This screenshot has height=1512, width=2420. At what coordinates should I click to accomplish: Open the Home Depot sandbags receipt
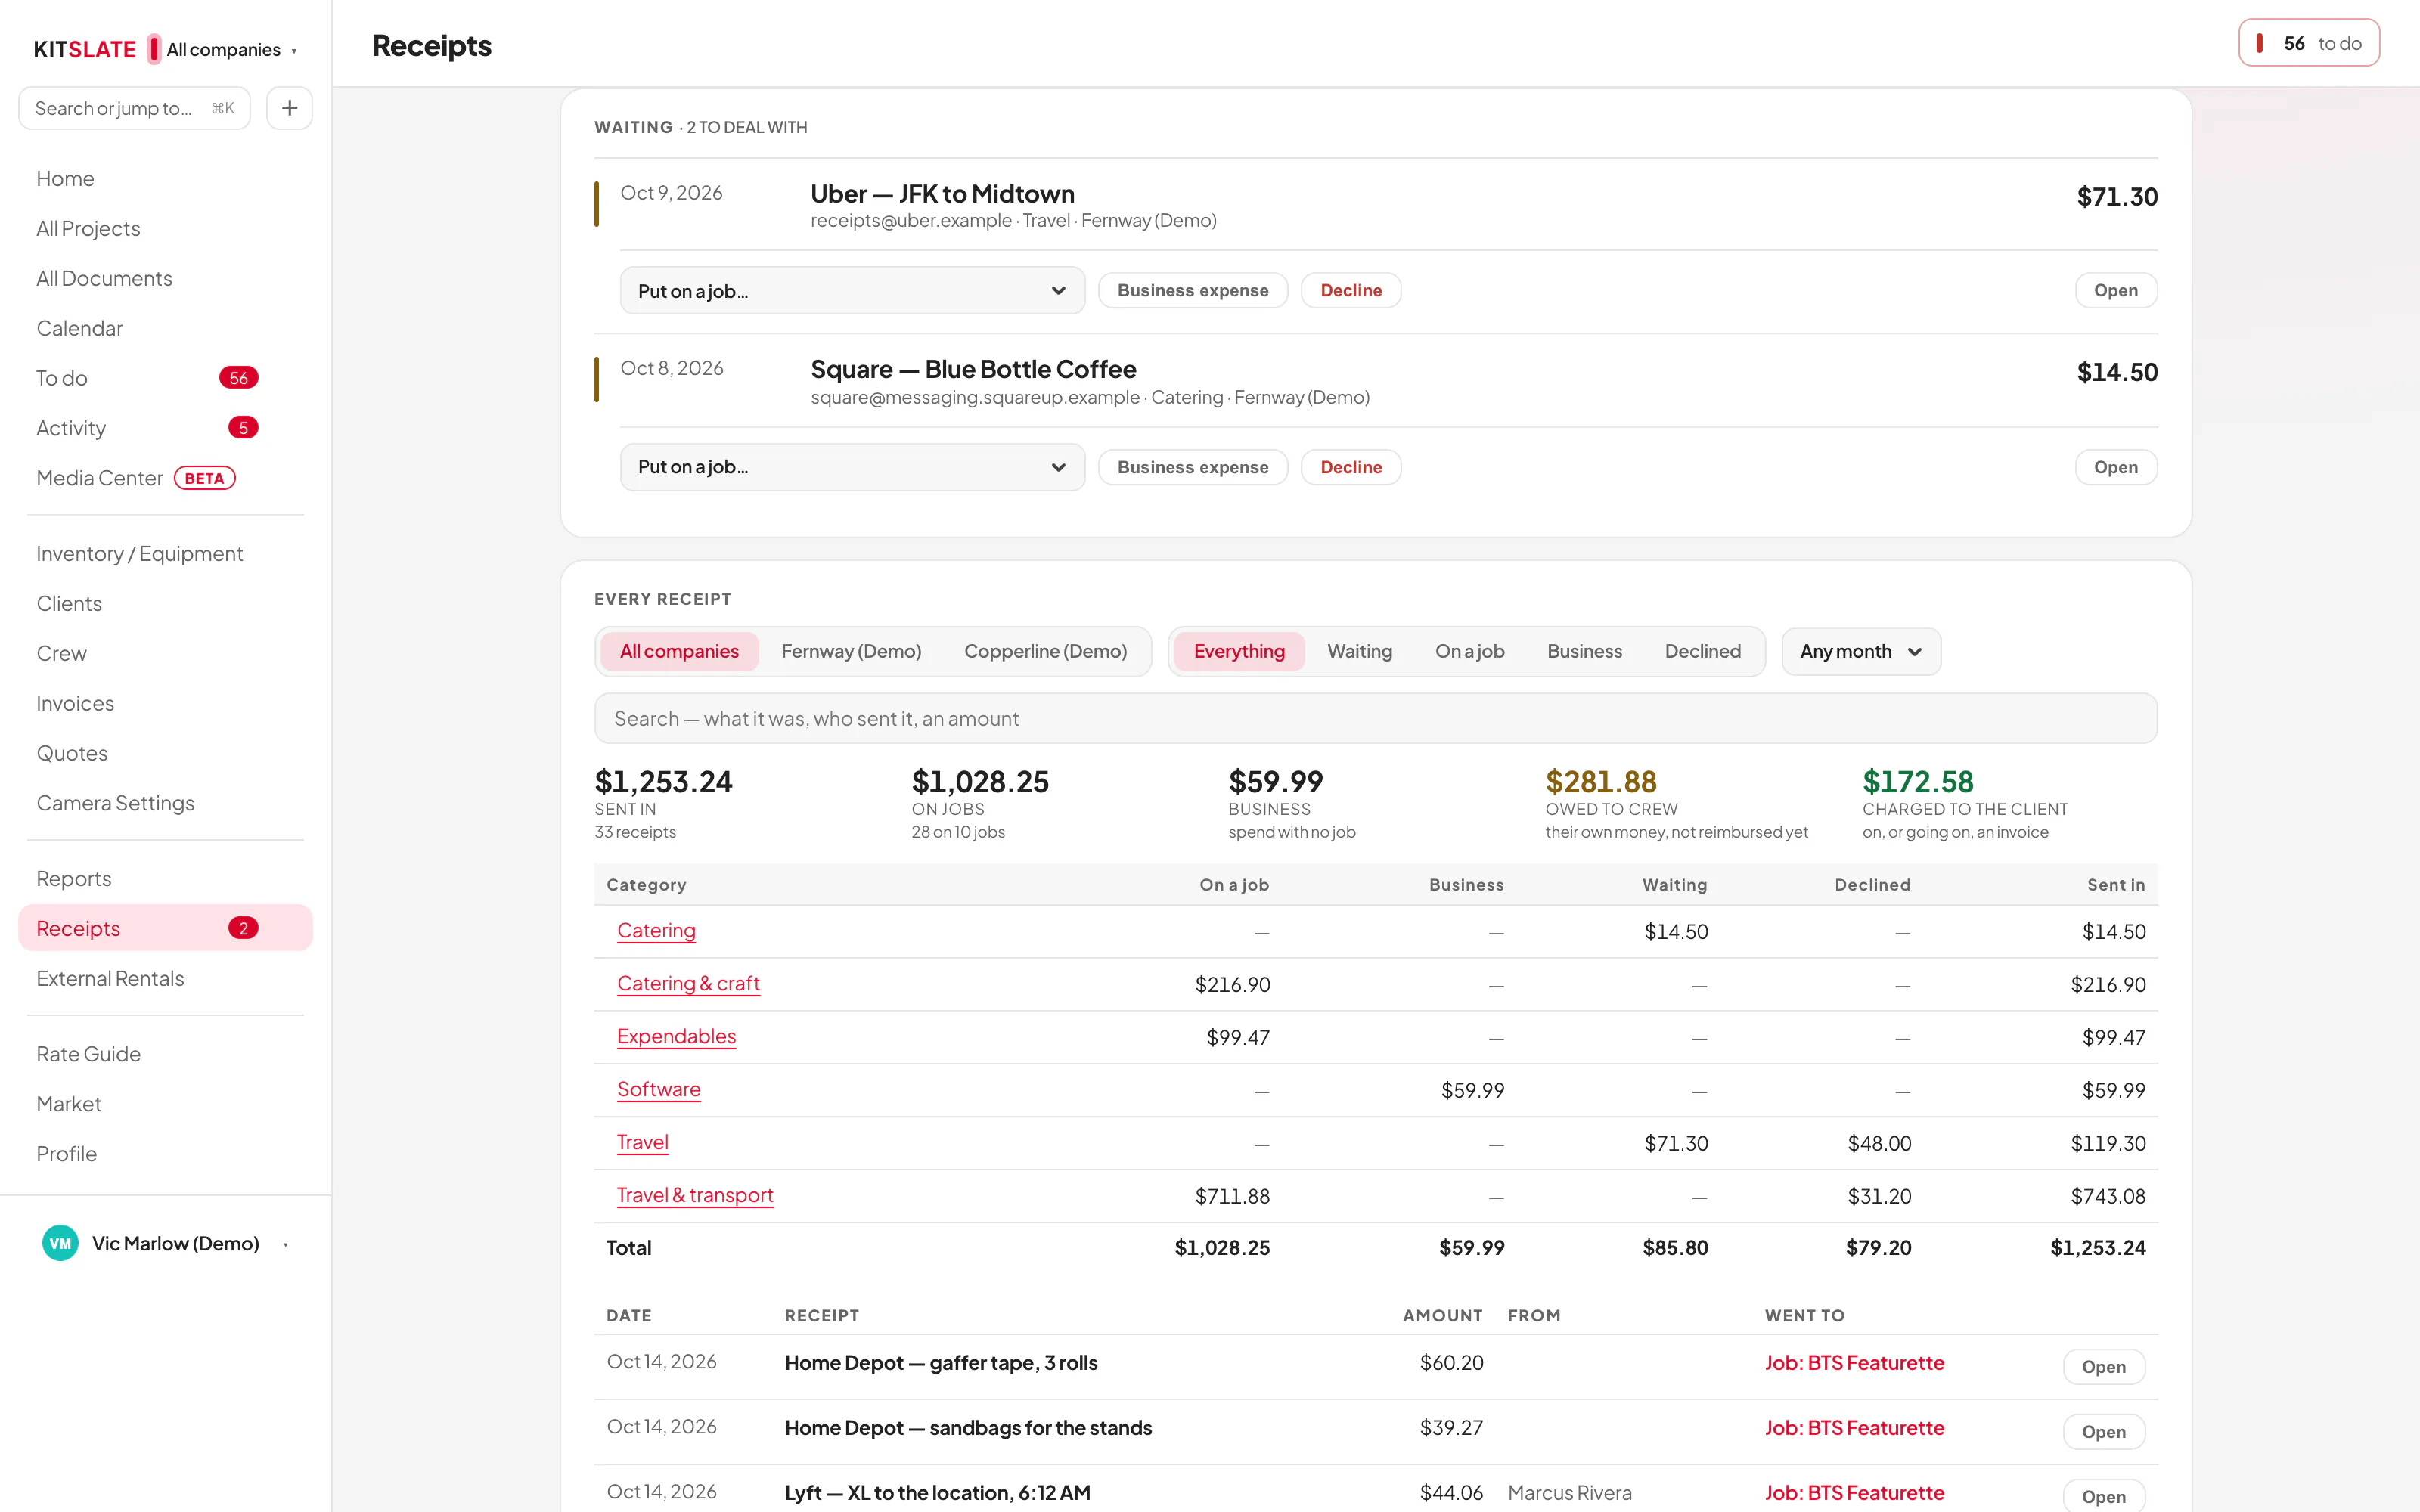coord(2103,1431)
